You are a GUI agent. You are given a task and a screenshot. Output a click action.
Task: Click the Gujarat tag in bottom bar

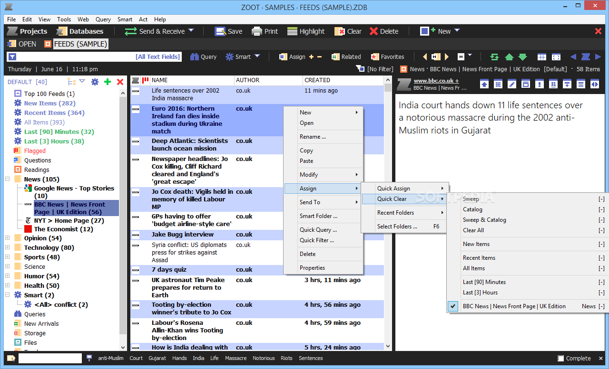157,359
